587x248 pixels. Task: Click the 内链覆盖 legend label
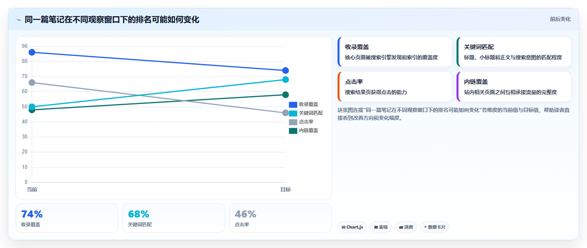pos(309,131)
